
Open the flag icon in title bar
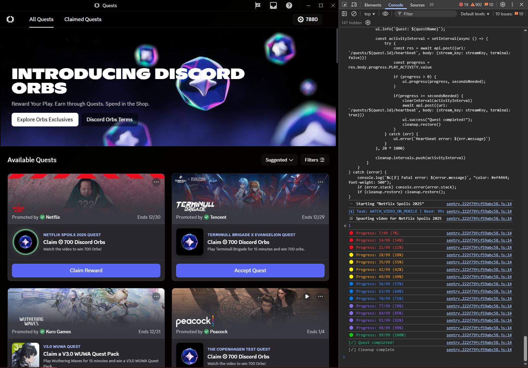tap(258, 5)
